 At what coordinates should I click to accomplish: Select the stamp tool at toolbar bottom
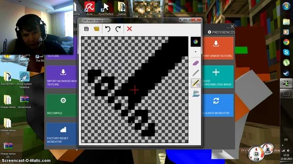tap(195, 93)
